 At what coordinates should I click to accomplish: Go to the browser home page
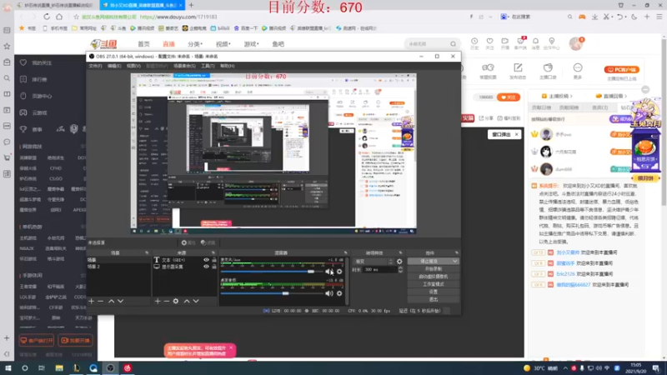[x=59, y=17]
